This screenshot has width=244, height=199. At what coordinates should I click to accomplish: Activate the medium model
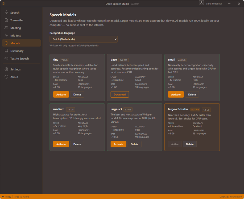click(61, 144)
